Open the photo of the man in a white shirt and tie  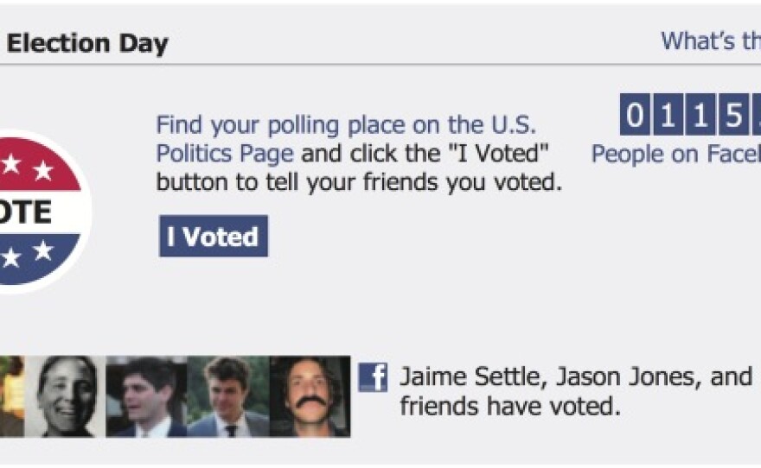pyautogui.click(x=145, y=396)
